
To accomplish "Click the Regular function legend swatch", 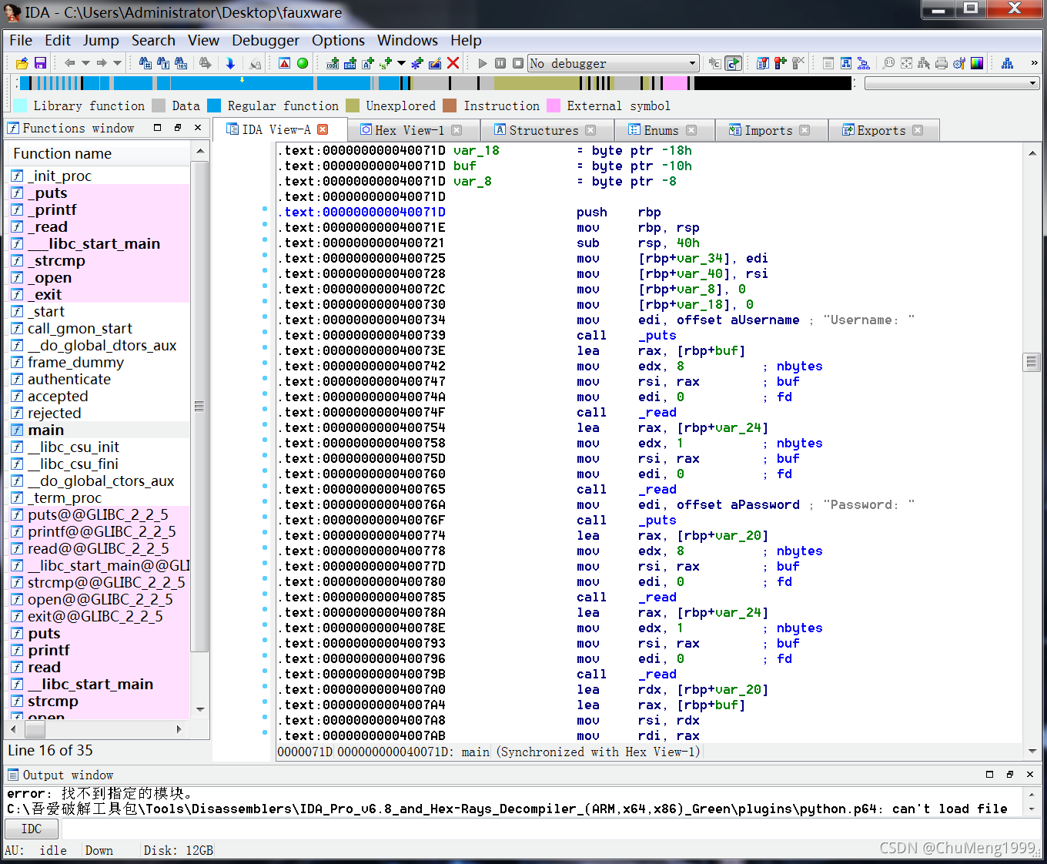I will pyautogui.click(x=215, y=105).
